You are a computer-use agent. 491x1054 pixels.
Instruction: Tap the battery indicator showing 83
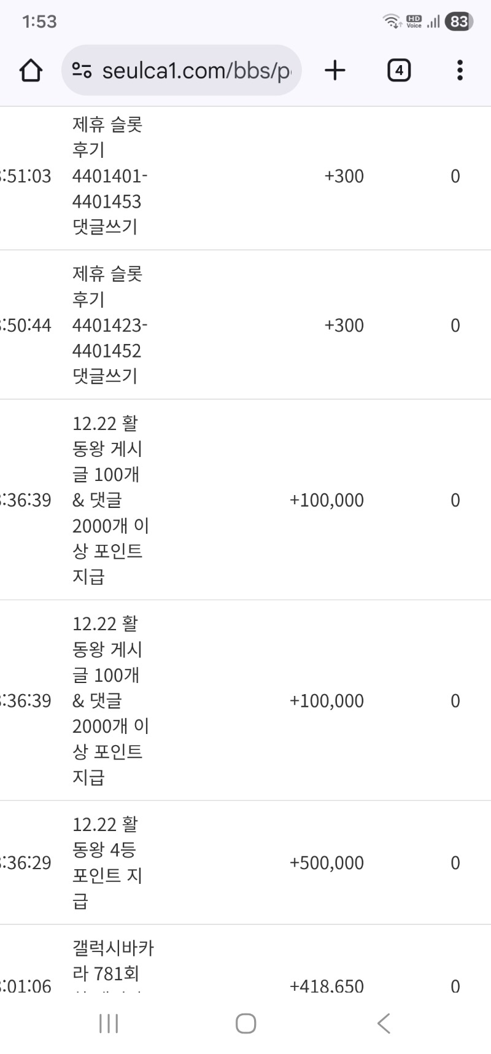click(x=459, y=22)
